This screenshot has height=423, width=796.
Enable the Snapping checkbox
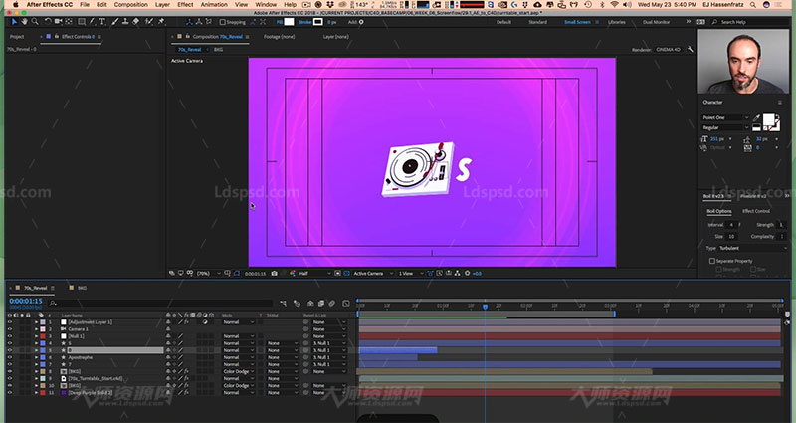click(222, 22)
